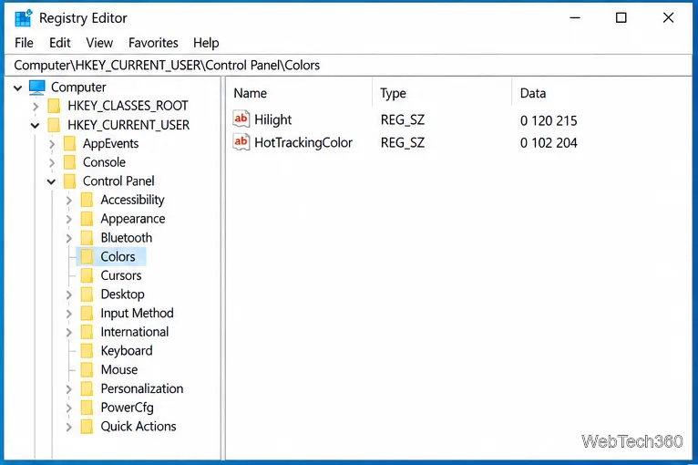Screen dimensions: 698x465
Task: Select the Hilight value name
Action: pyautogui.click(x=272, y=119)
